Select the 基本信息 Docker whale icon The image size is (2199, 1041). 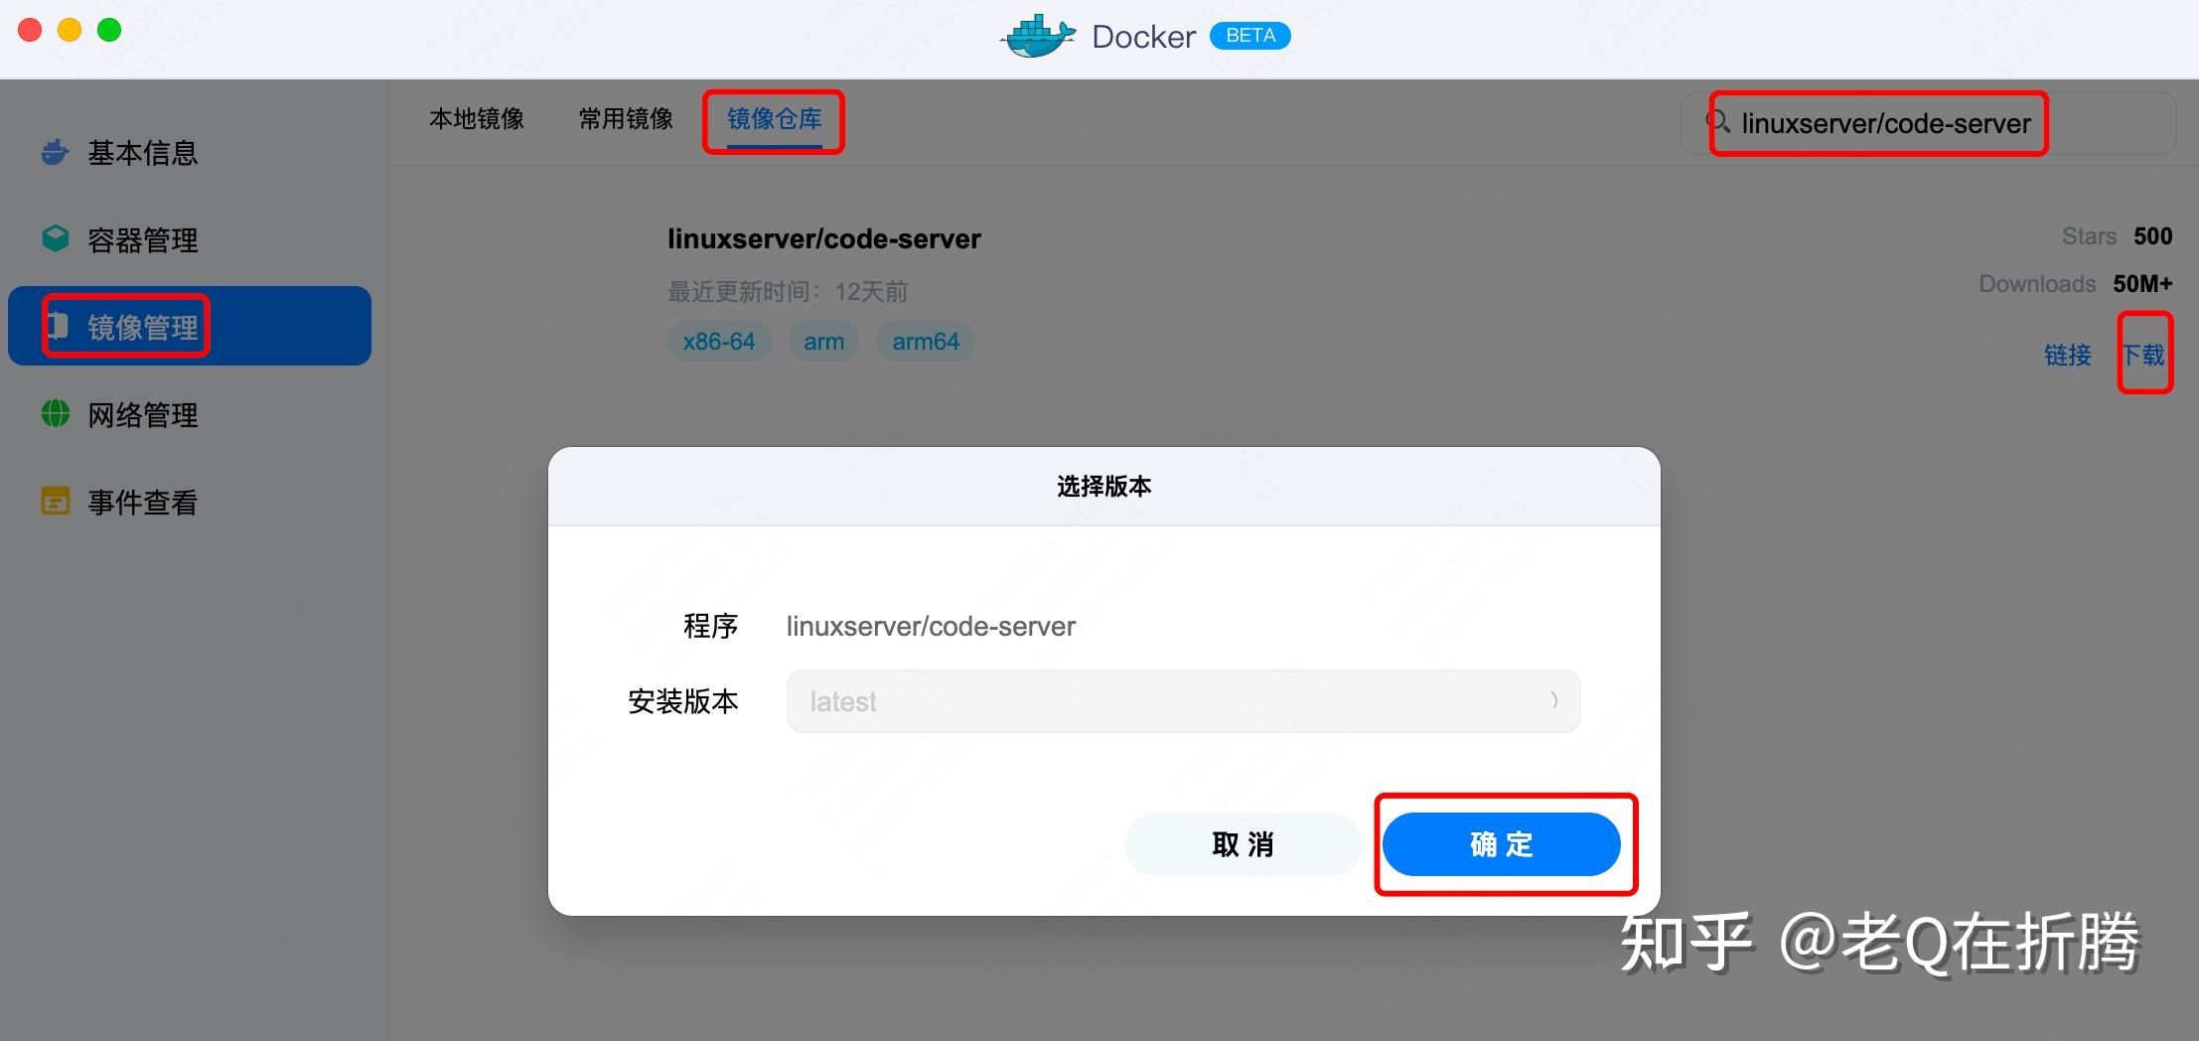pyautogui.click(x=54, y=151)
